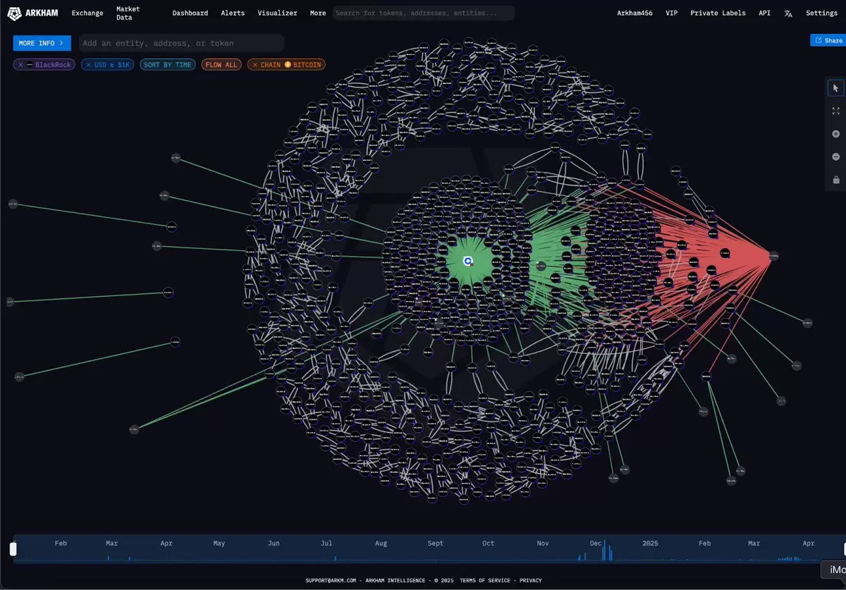This screenshot has height=590, width=846.
Task: Toggle the FLOW ALL filter
Action: pyautogui.click(x=221, y=65)
